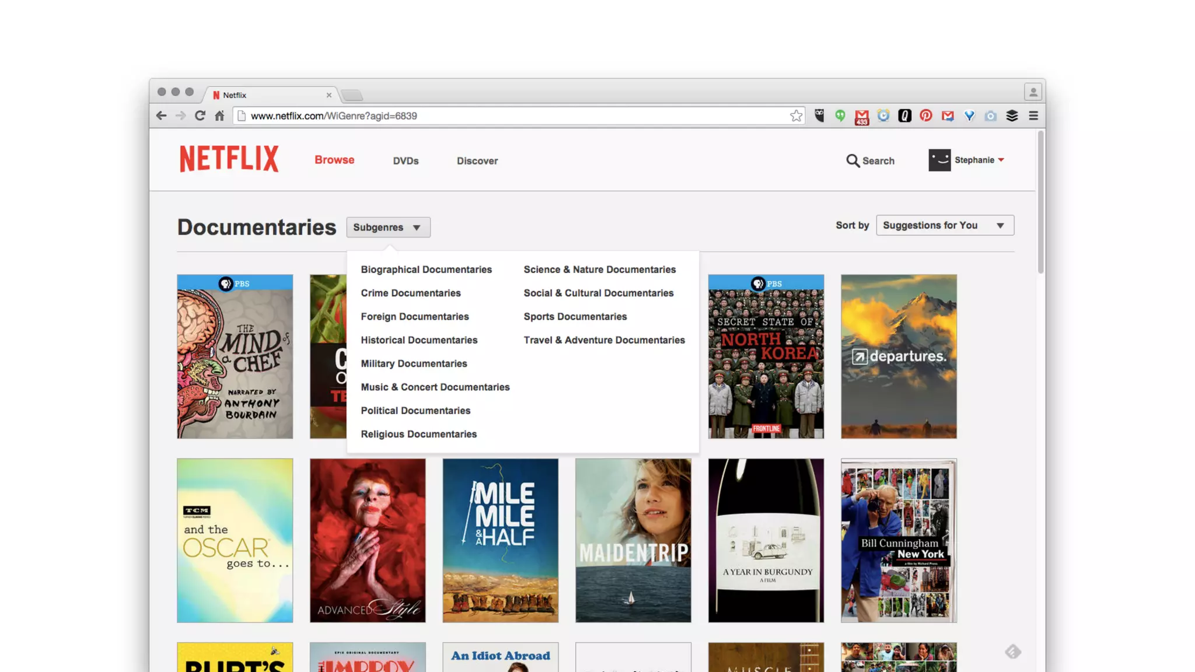Image resolution: width=1195 pixels, height=672 pixels.
Task: Choose Crime Documentaries subgenre
Action: pos(410,293)
